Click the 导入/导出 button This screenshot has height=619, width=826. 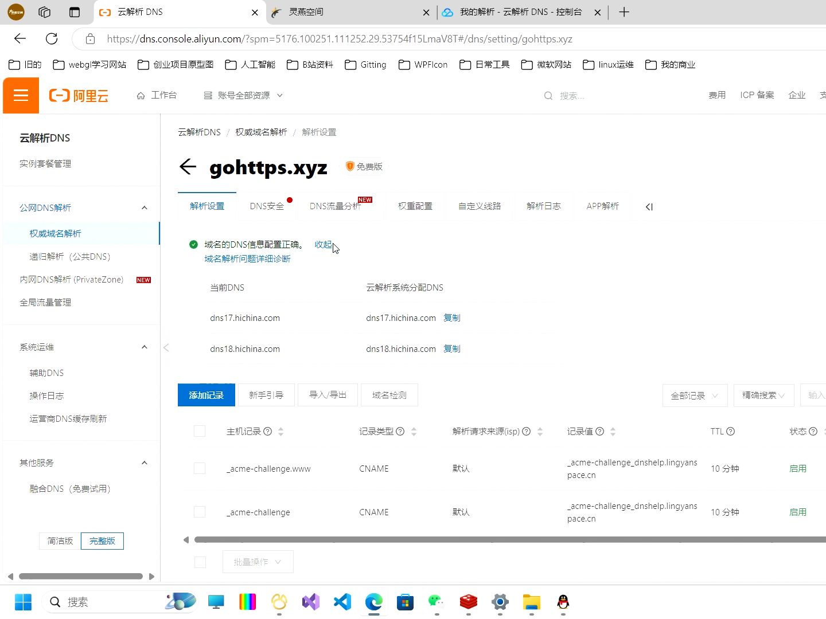point(328,395)
